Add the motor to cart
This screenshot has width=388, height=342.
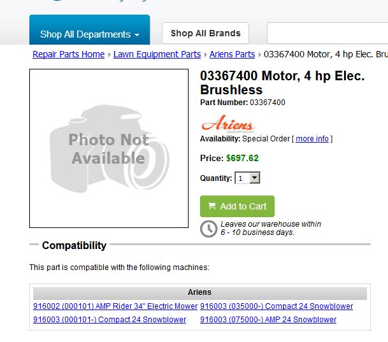pyautogui.click(x=237, y=206)
